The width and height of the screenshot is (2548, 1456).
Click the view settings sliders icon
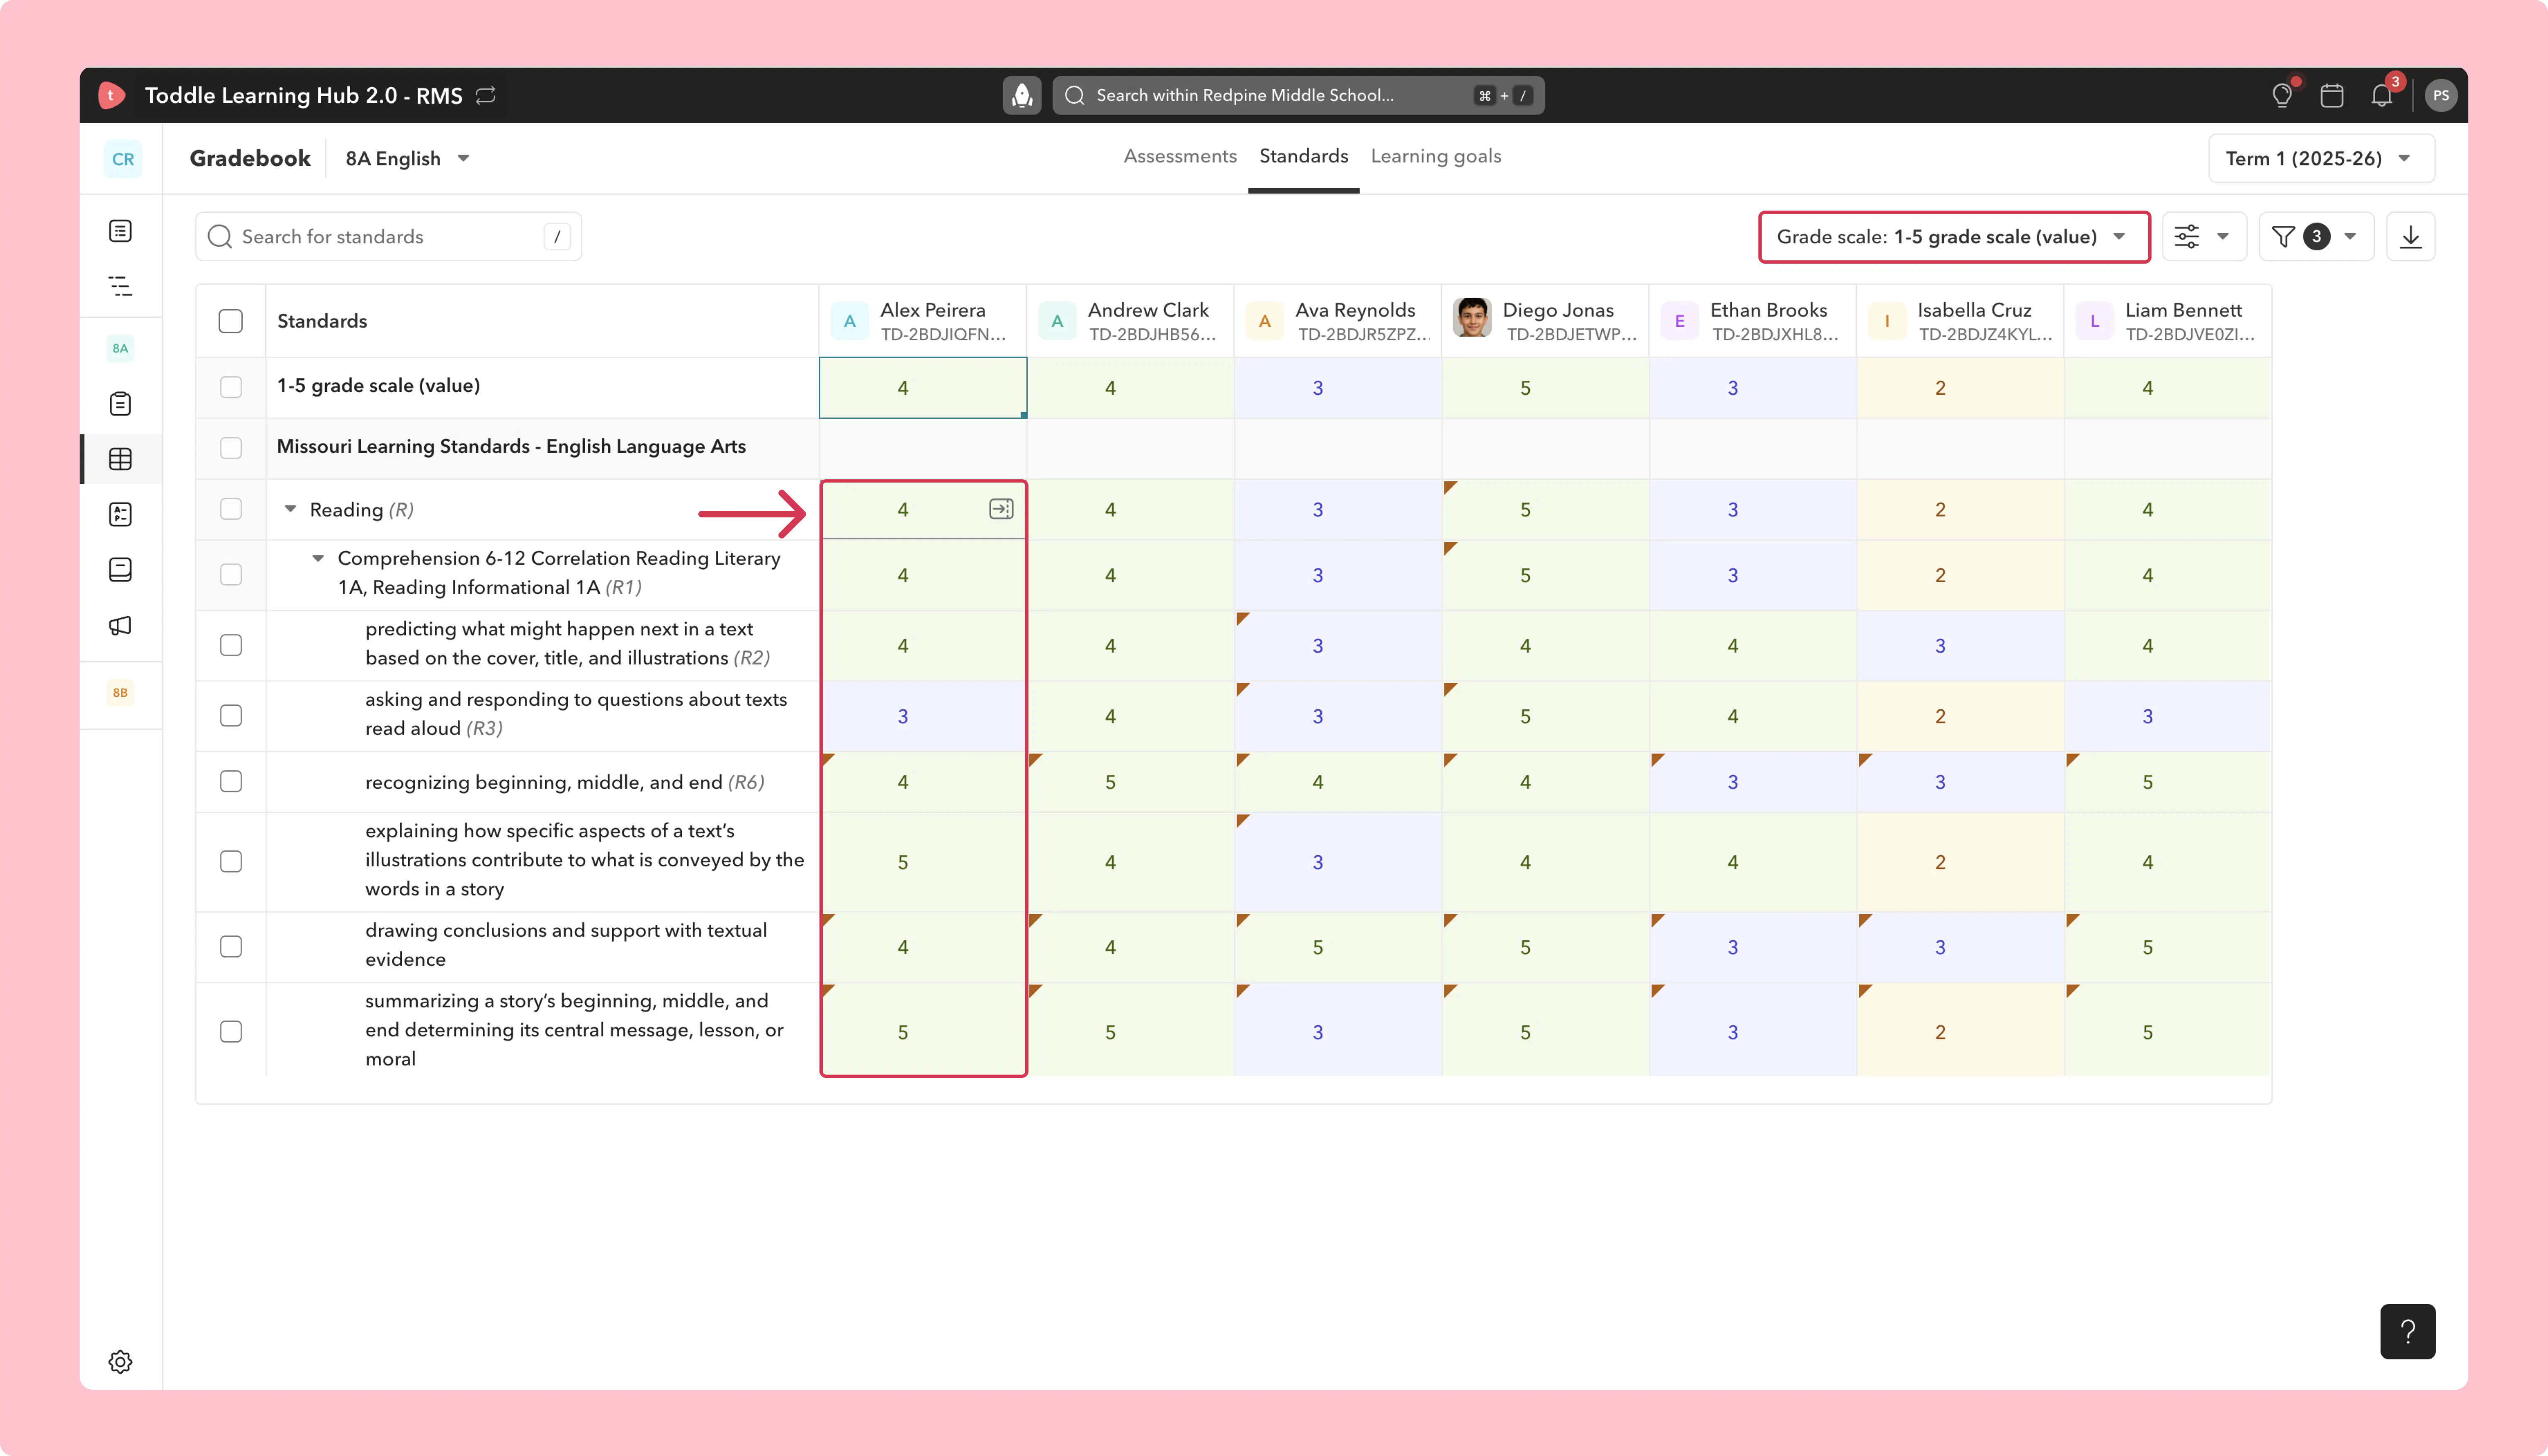2187,237
